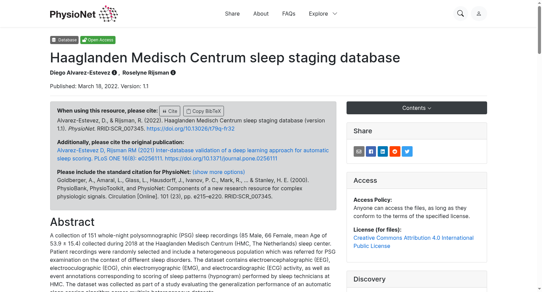Click the page vertical scrollbar thumb
Image resolution: width=542 pixels, height=292 pixels.
point(539,30)
